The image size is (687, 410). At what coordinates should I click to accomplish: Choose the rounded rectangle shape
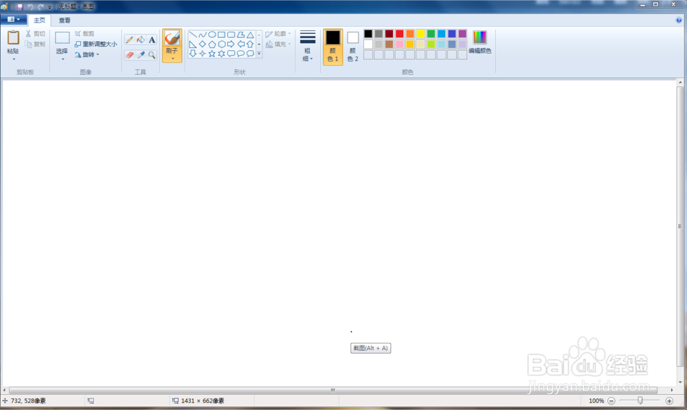pyautogui.click(x=231, y=34)
